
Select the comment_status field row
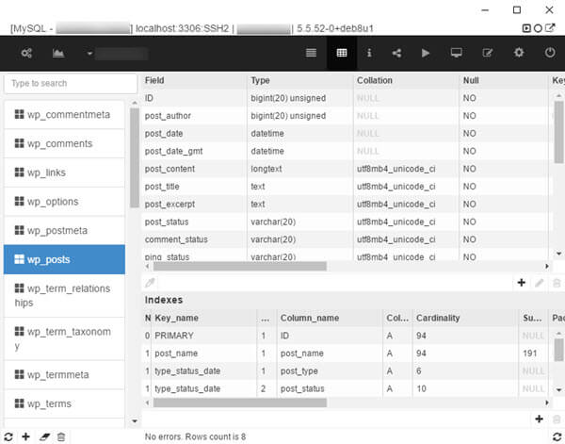(x=346, y=239)
